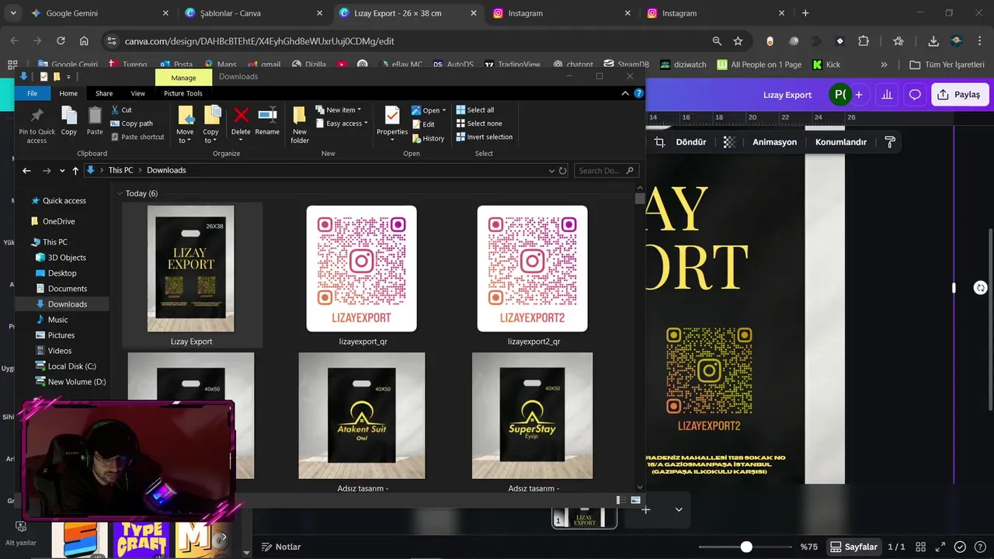This screenshot has width=994, height=559.
Task: Open Desktop in Explorer navigation pane
Action: click(x=62, y=273)
